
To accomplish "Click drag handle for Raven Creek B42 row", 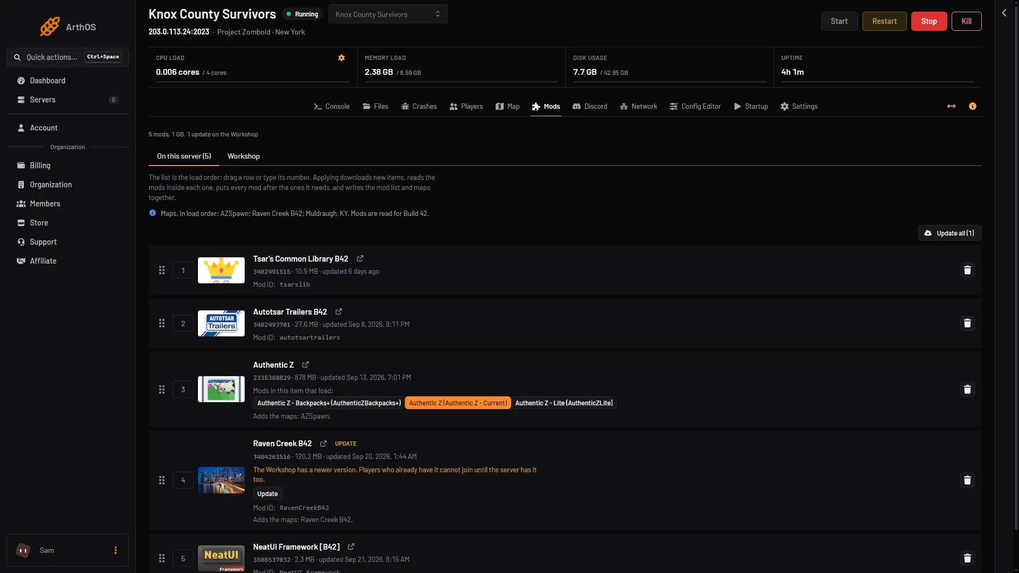I will pyautogui.click(x=162, y=480).
